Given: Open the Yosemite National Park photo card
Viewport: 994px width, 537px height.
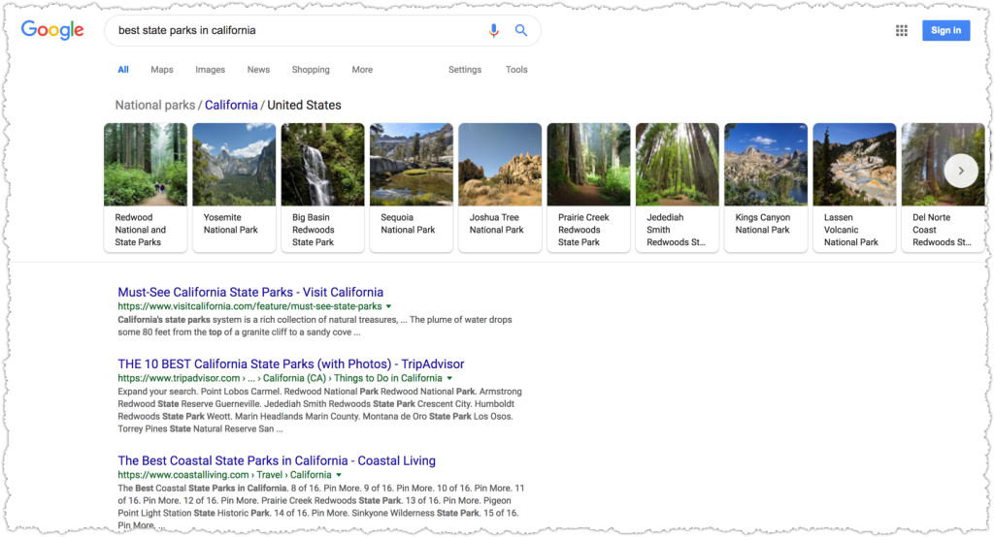Looking at the screenshot, I should 234,187.
